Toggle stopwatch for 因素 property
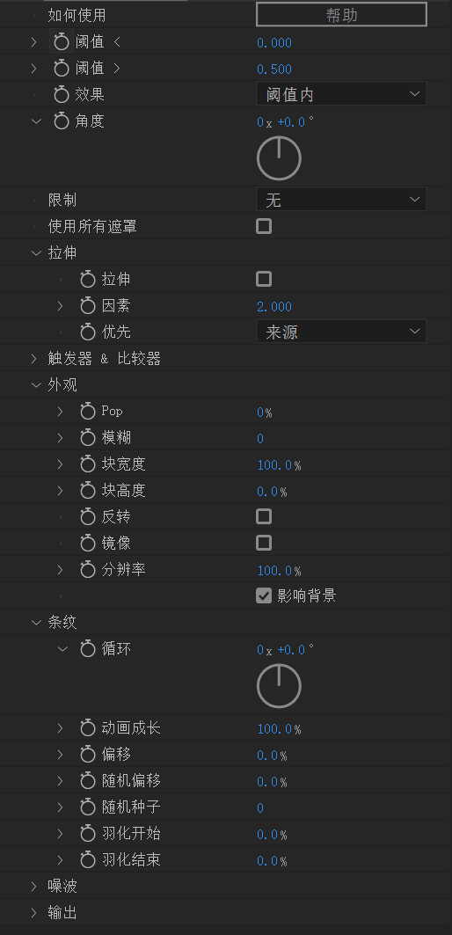 click(88, 306)
